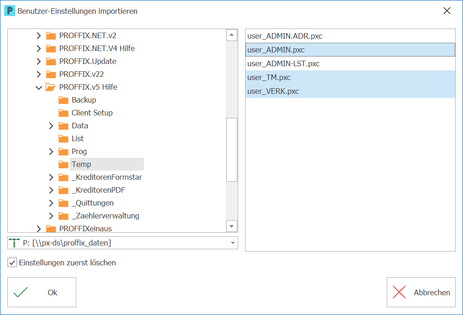The height and width of the screenshot is (315, 463).
Task: Select file user_VERK.pxc
Action: pyautogui.click(x=350, y=91)
